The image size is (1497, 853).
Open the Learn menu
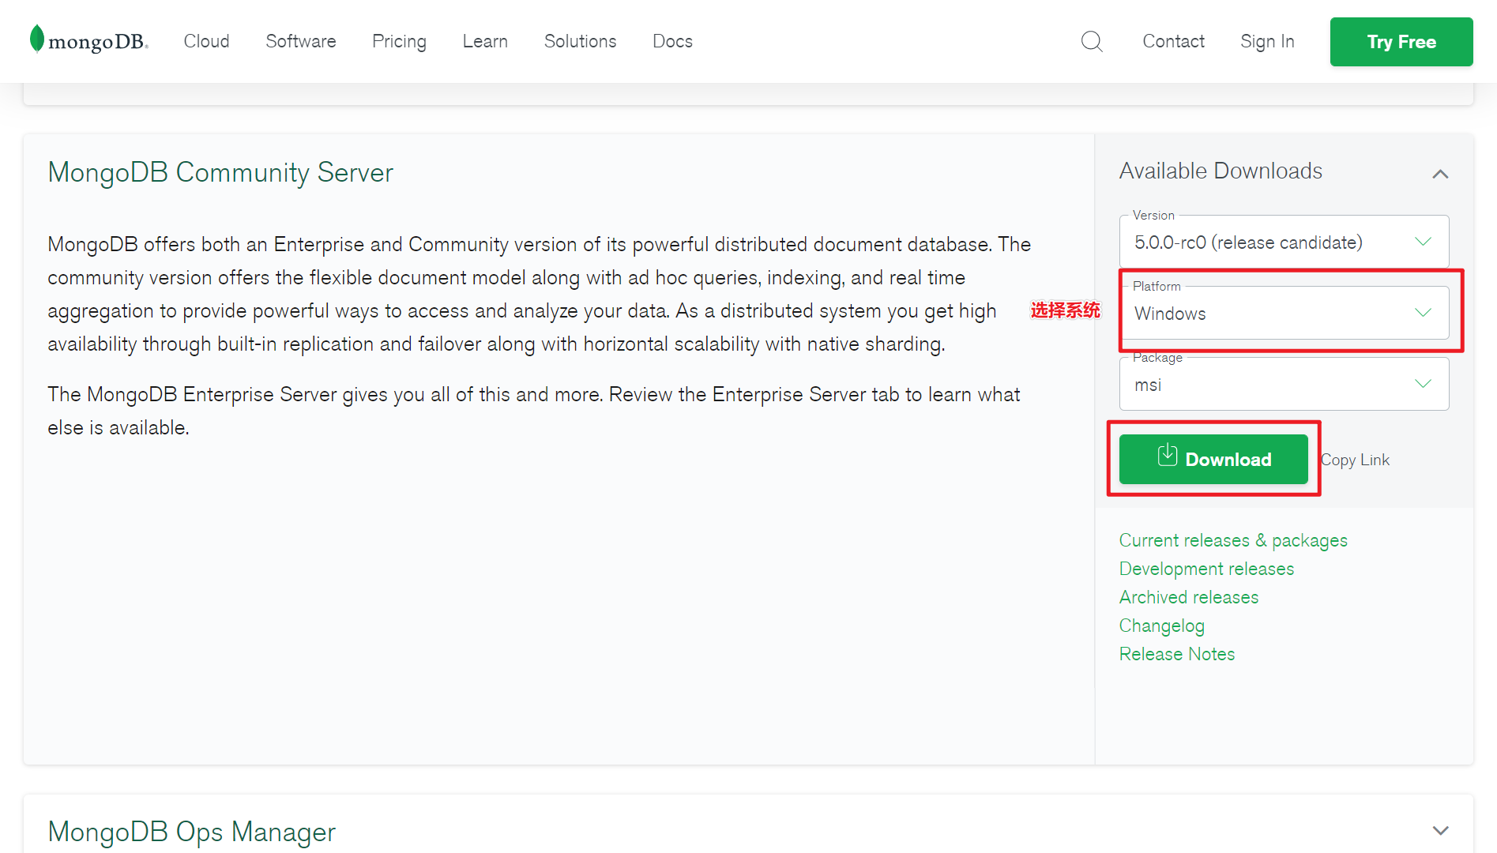tap(485, 41)
